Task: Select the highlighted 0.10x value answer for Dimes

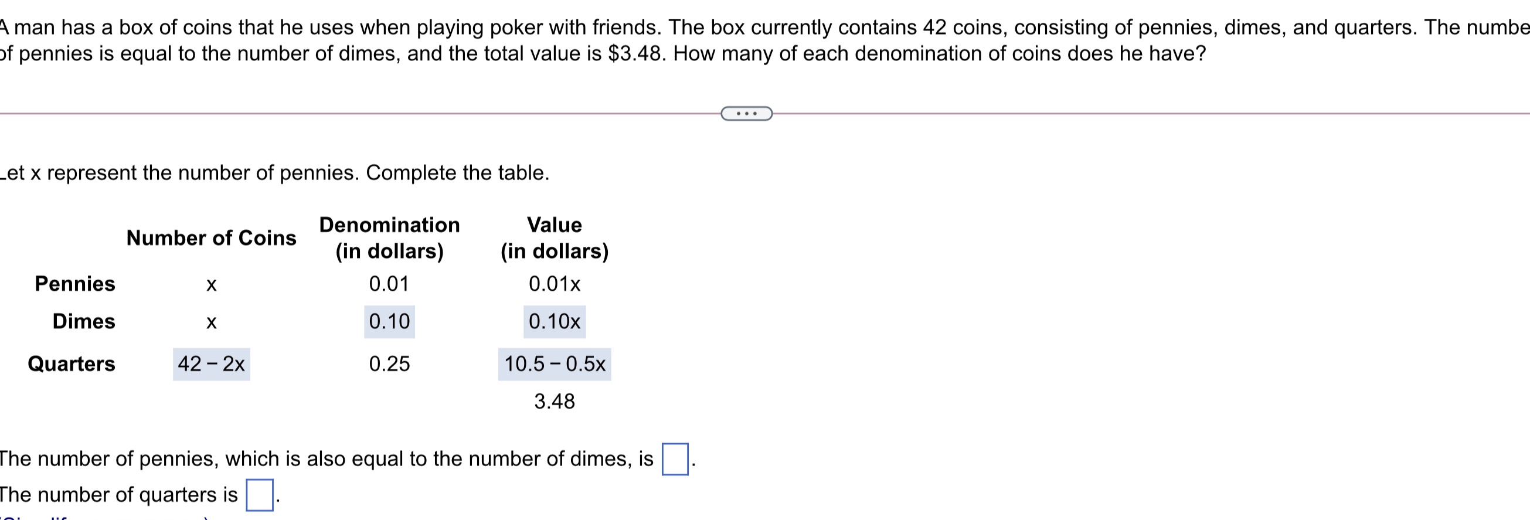Action: [553, 321]
